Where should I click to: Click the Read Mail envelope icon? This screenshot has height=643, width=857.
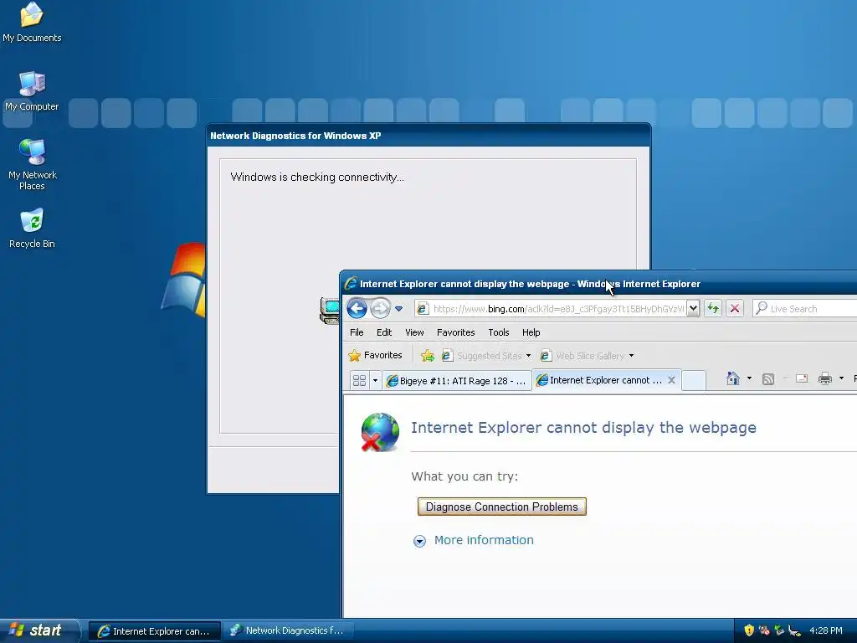click(802, 378)
